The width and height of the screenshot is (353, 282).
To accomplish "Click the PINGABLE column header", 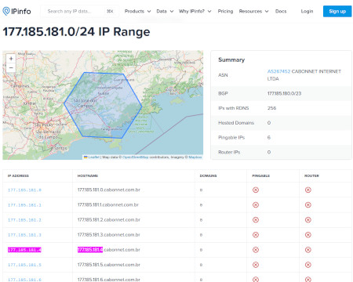I will tap(260, 175).
